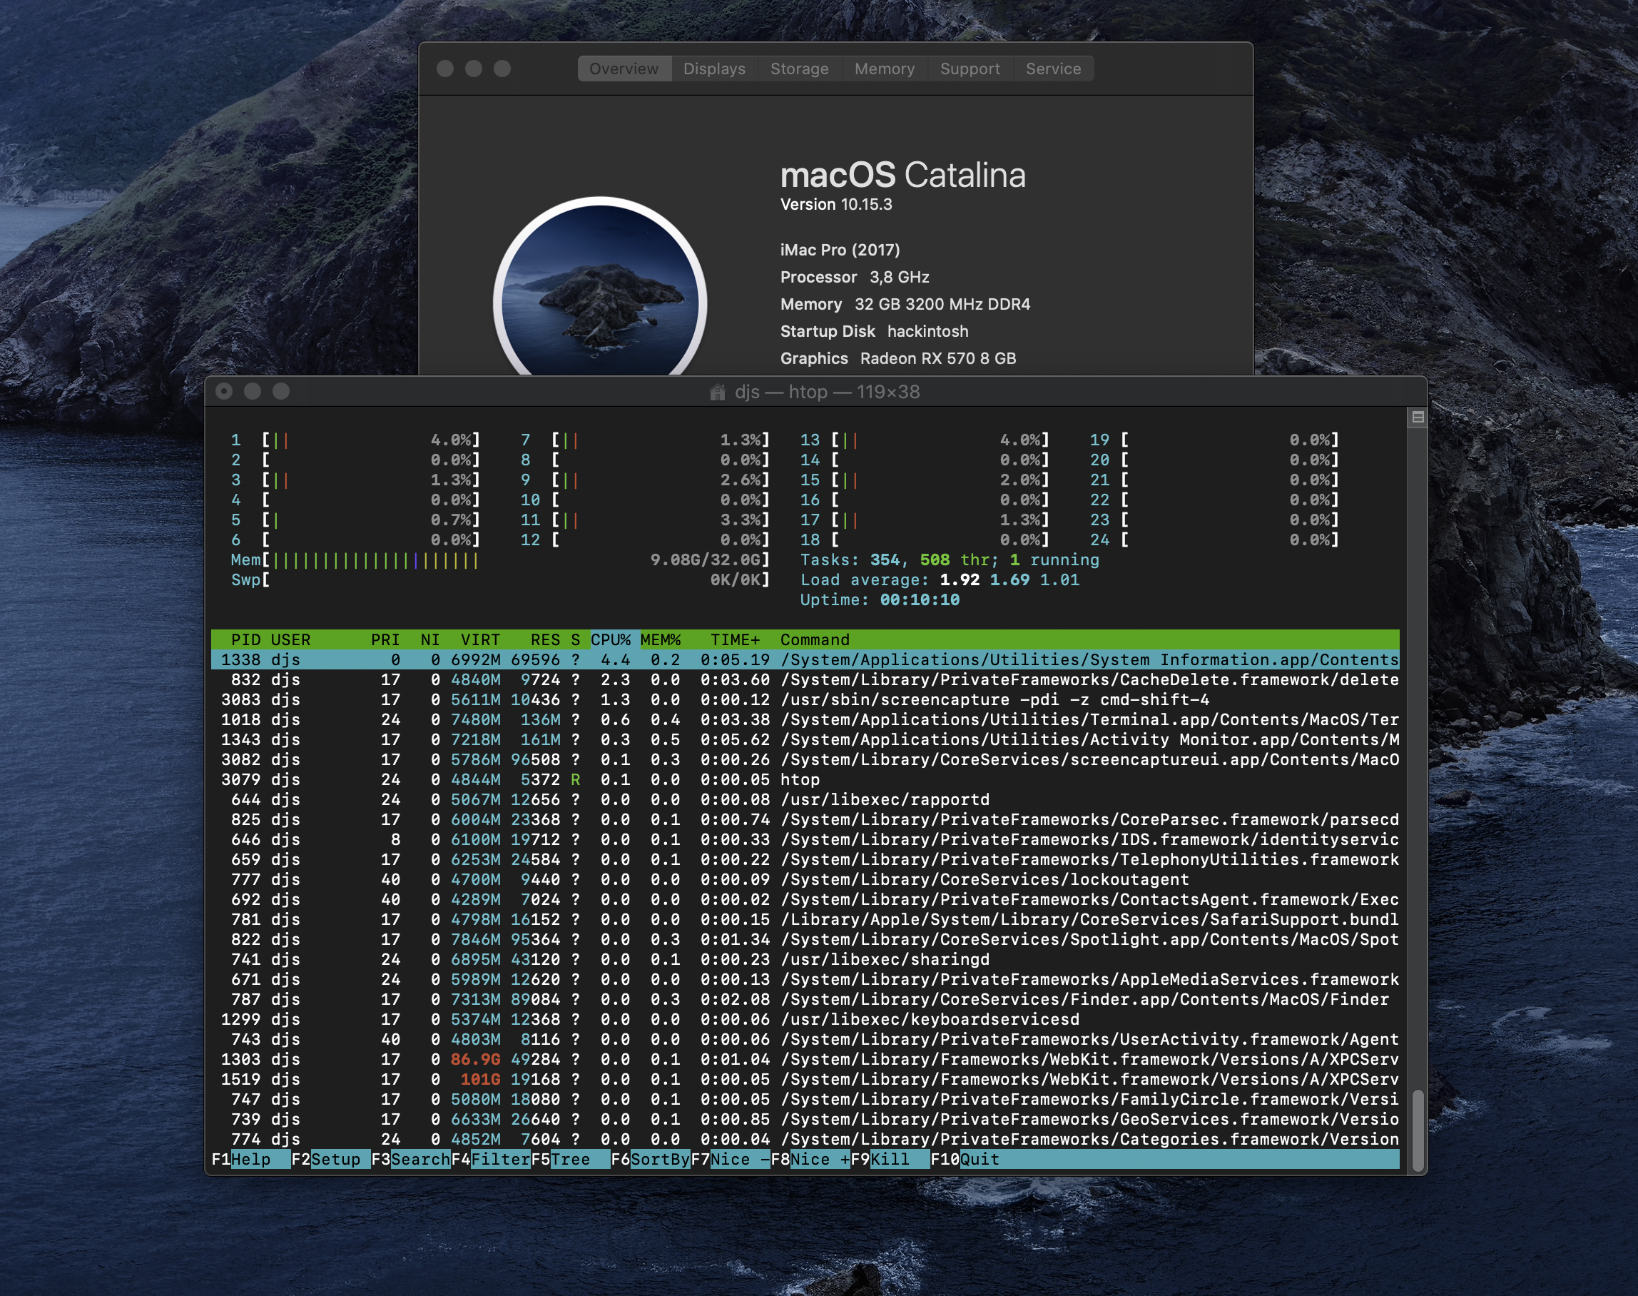
Task: Click F4 Filter in htop footer
Action: (x=491, y=1160)
